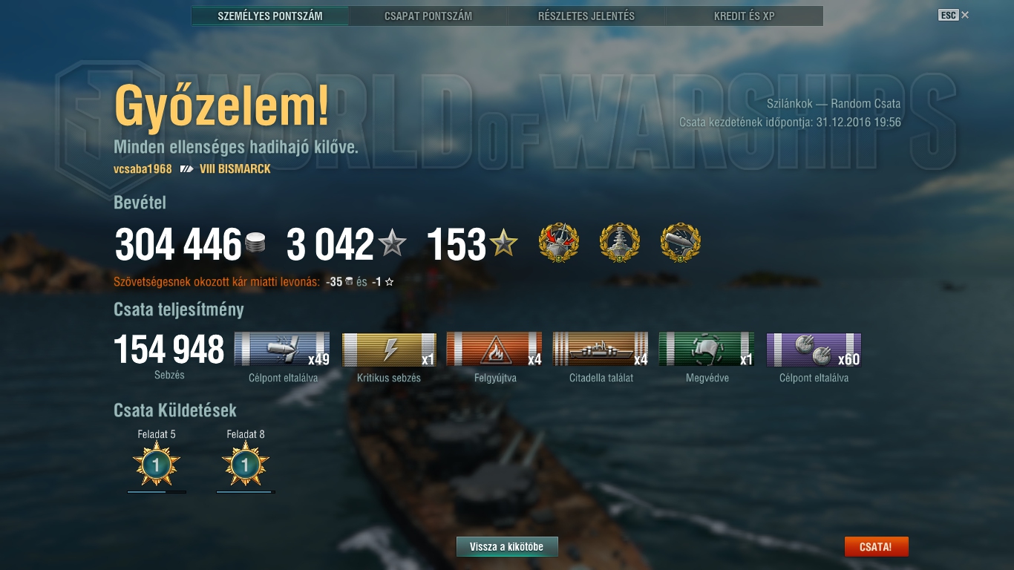This screenshot has height=570, width=1014.
Task: Click the Feladat 5 progress bar
Action: (157, 491)
